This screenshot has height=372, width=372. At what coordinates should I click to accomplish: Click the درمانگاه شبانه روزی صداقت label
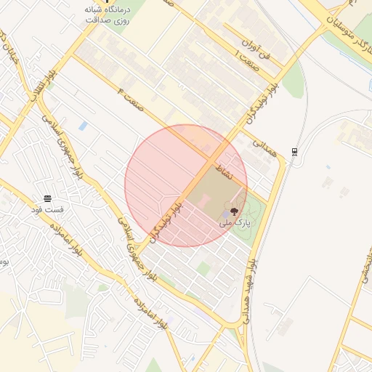tap(108, 15)
